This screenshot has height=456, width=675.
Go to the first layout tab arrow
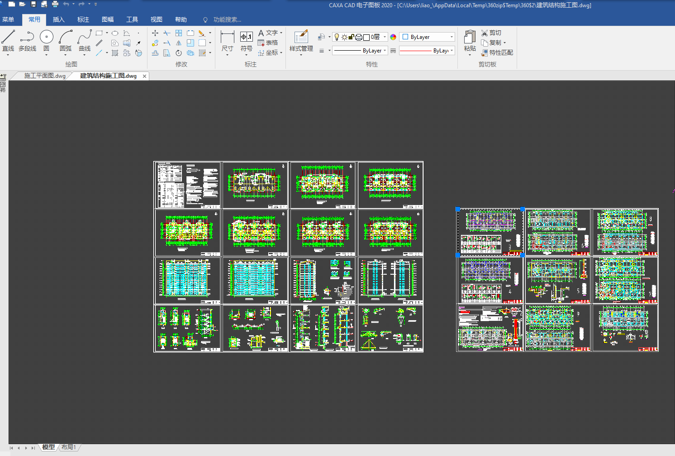pyautogui.click(x=11, y=448)
